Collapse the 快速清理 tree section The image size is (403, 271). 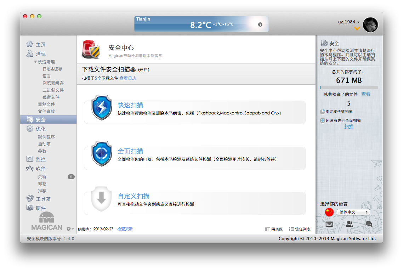(35, 62)
